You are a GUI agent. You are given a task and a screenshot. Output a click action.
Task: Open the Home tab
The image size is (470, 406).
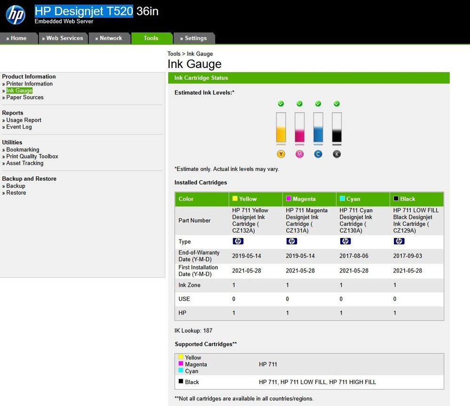[x=19, y=38]
